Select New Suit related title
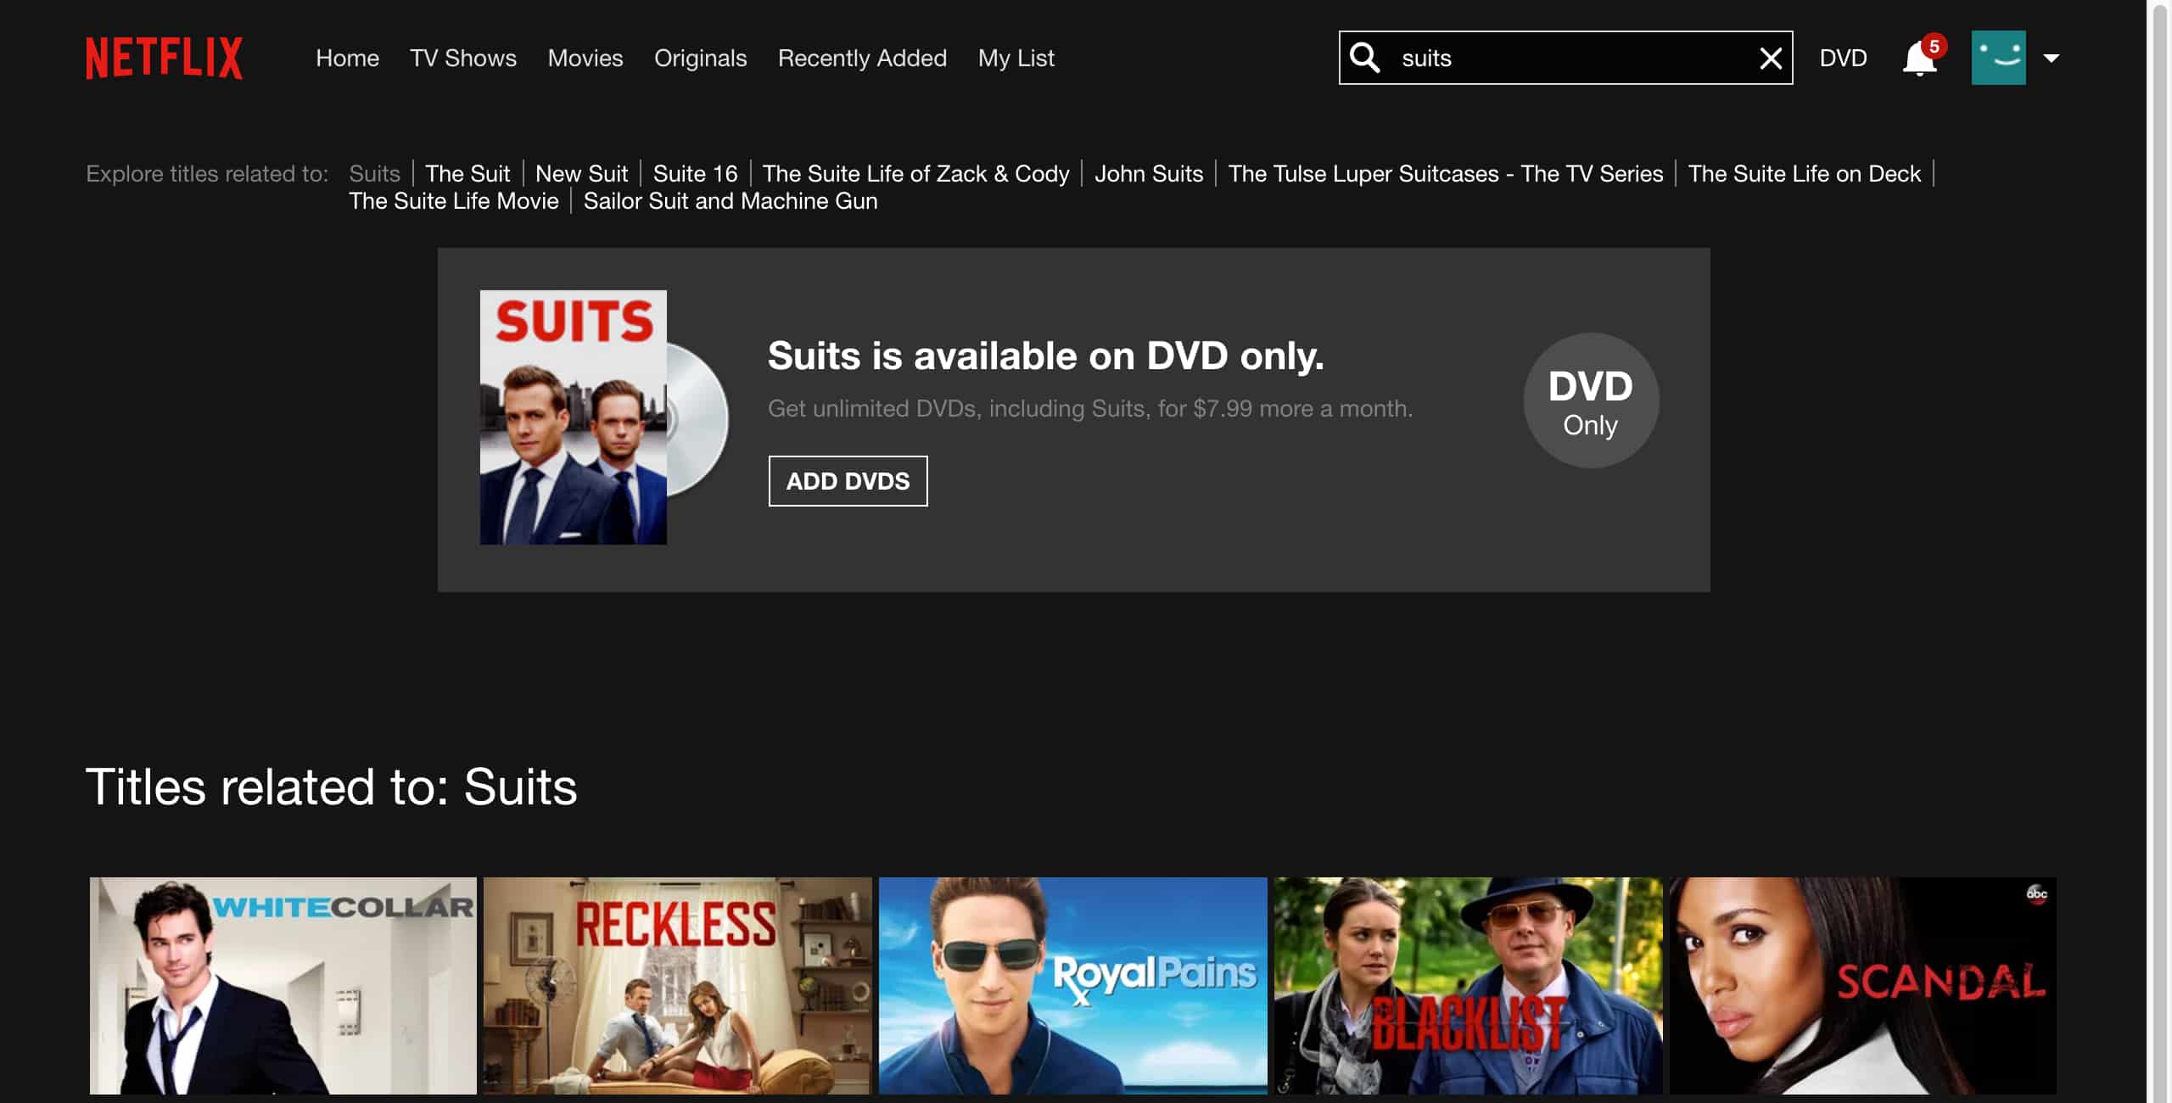 point(581,173)
